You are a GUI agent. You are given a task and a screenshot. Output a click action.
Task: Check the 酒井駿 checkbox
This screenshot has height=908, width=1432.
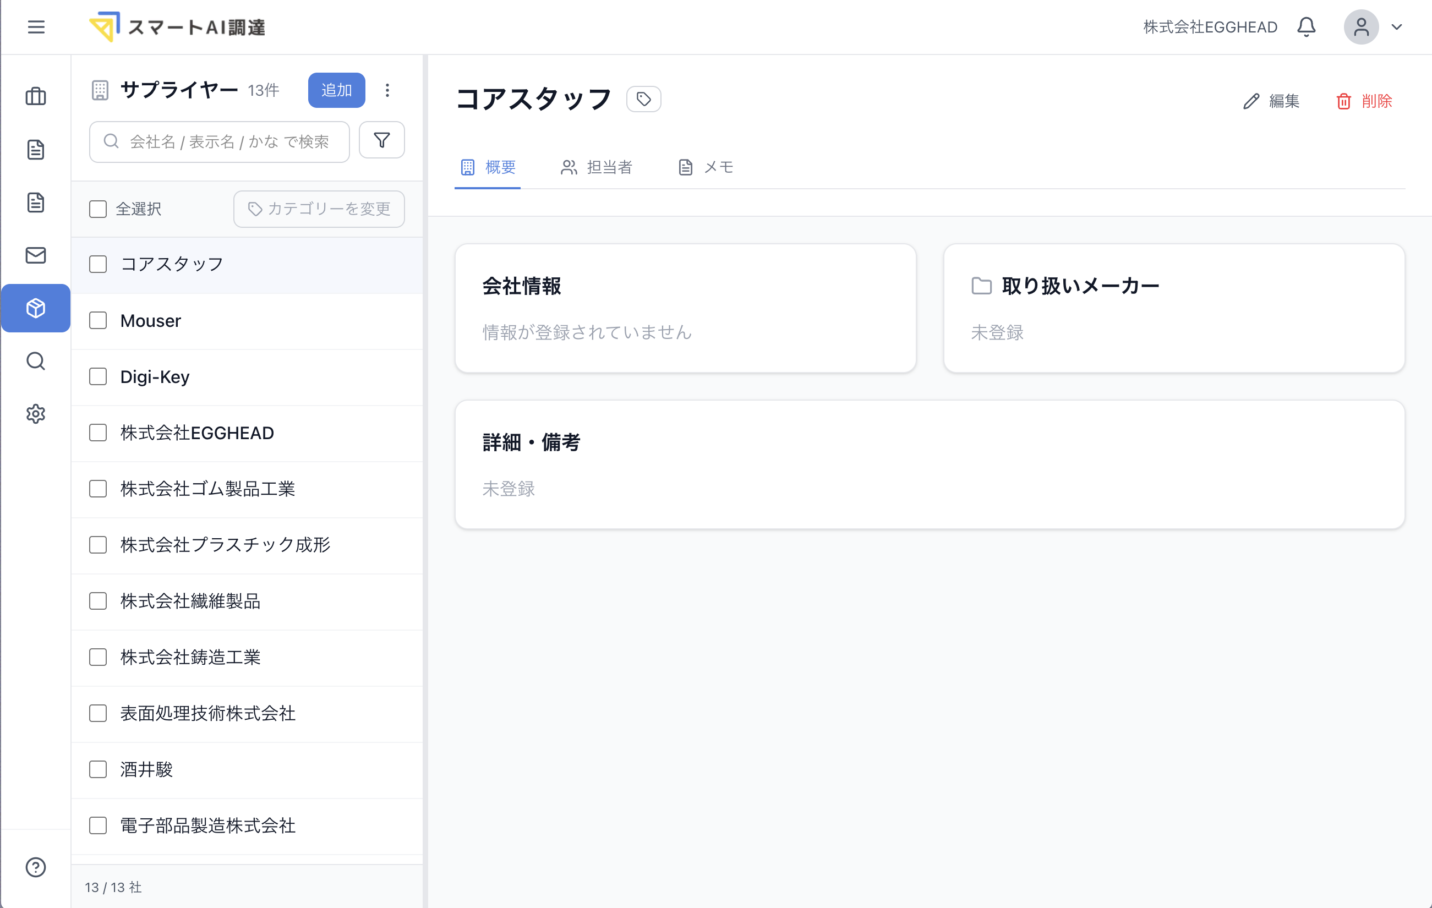[x=97, y=769]
